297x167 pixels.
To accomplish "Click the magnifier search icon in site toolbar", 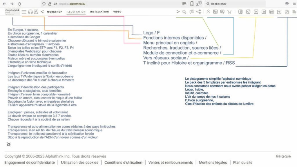I will pyautogui.click(x=184, y=12).
